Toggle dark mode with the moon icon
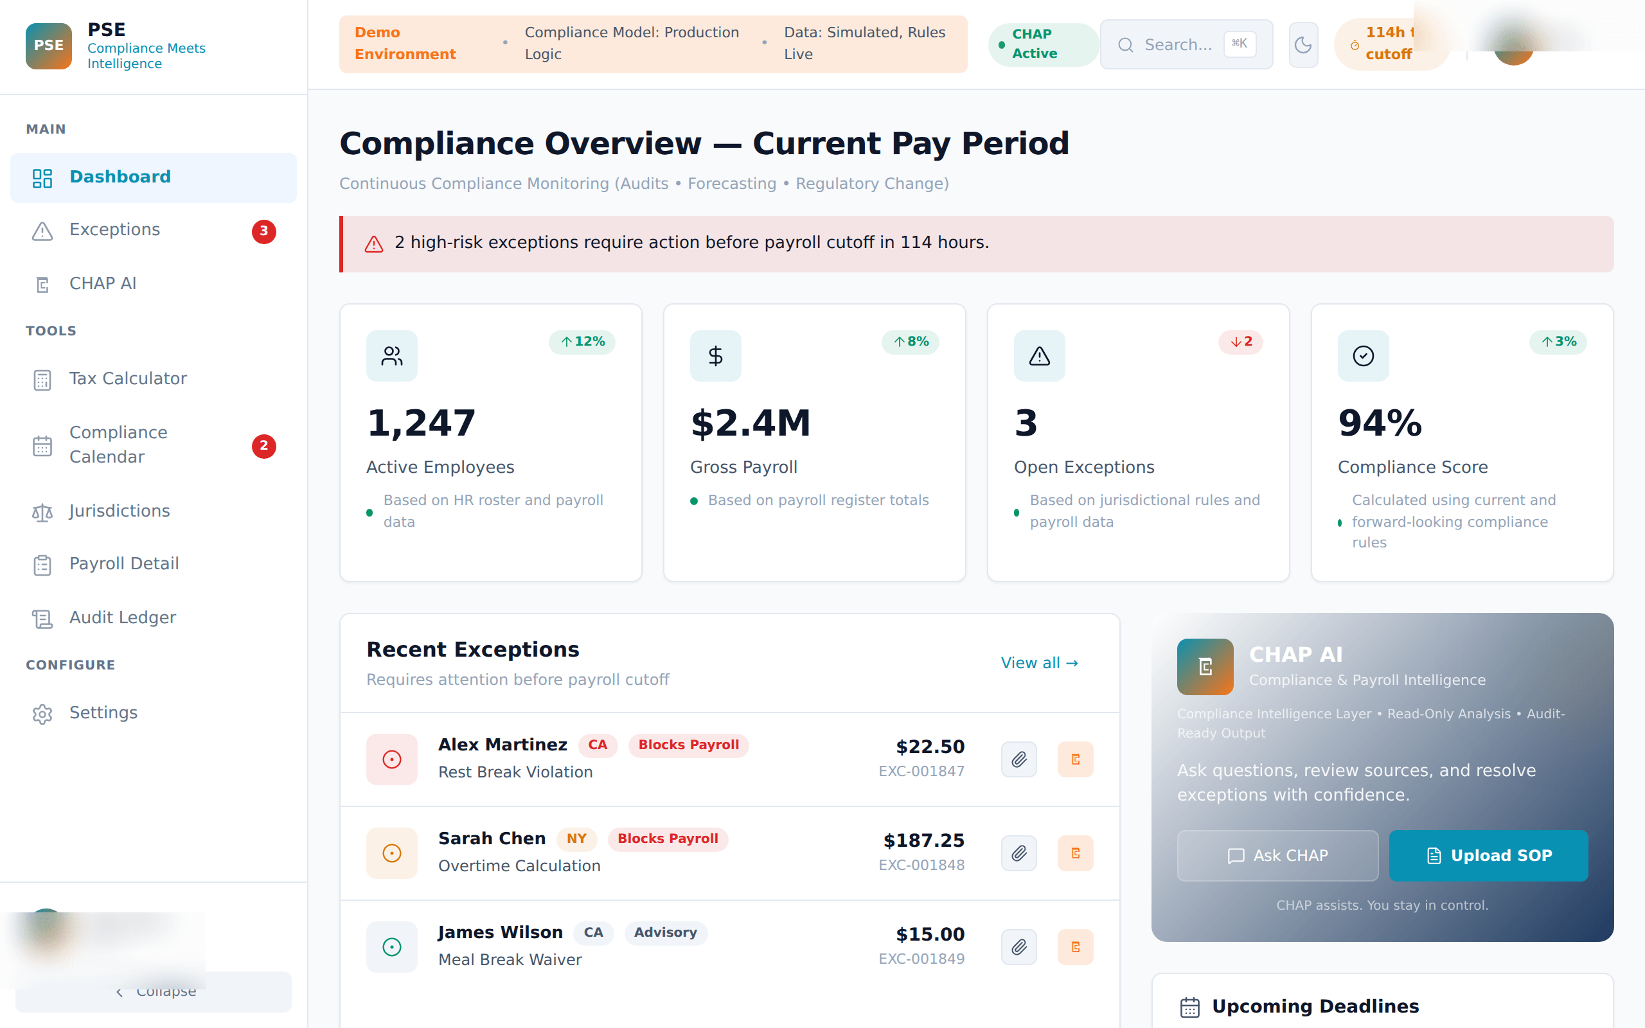 pyautogui.click(x=1303, y=44)
